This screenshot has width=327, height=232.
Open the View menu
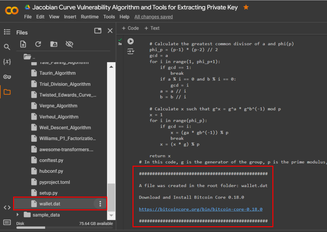(x=54, y=17)
